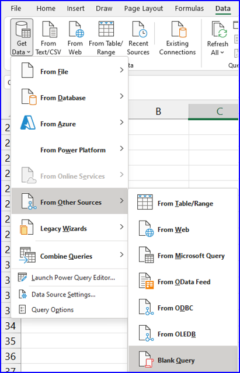
Task: Switch to the File tab
Action: point(16,9)
